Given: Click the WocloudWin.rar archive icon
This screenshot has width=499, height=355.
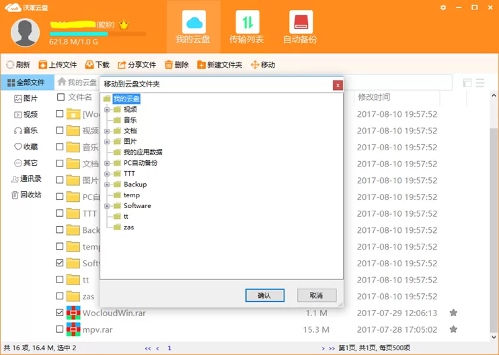Looking at the screenshot, I should (x=73, y=313).
